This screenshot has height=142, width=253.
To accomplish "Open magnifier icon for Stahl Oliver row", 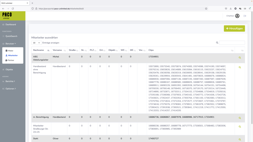I will (x=240, y=139).
